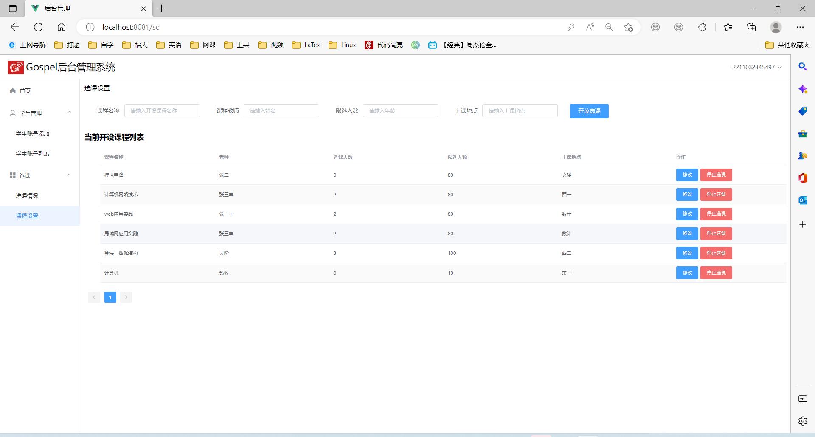Screen dimensions: 815x437
Task: Open the T2211032345497 user dropdown
Action: tap(755, 67)
